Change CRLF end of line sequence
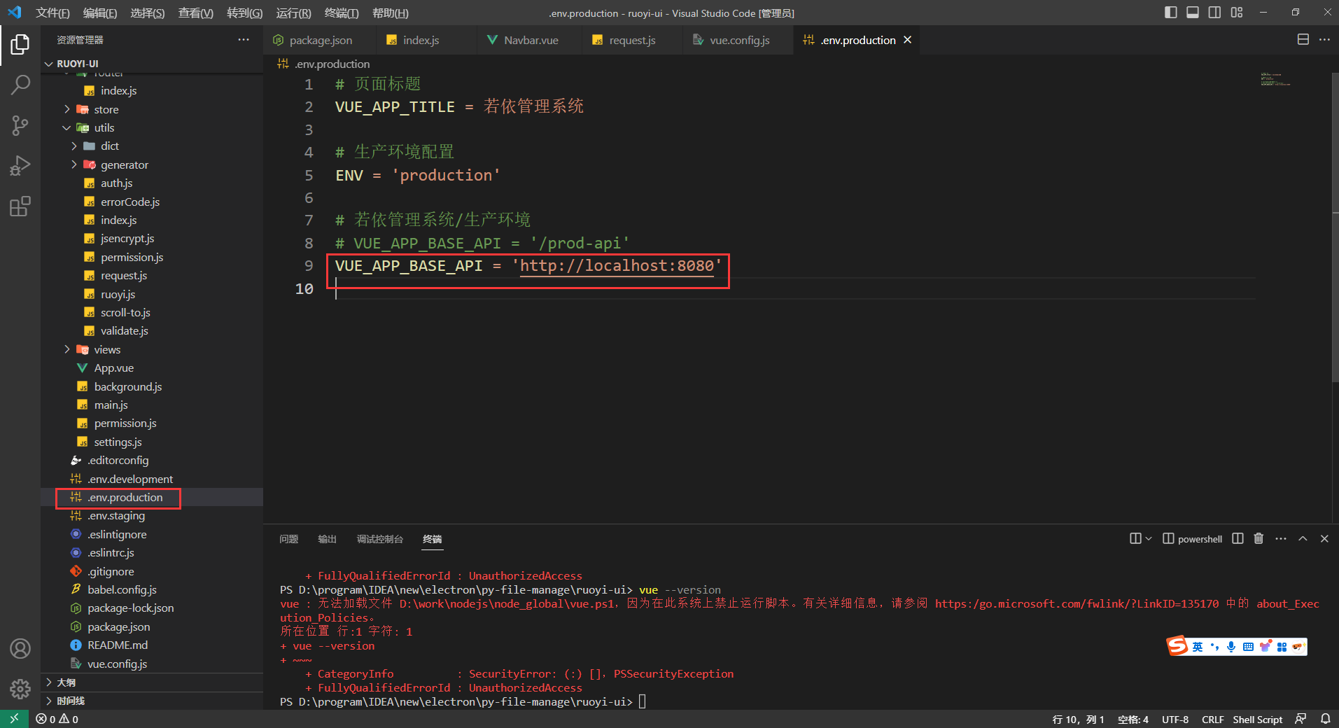Viewport: 1339px width, 728px height. point(1212,719)
